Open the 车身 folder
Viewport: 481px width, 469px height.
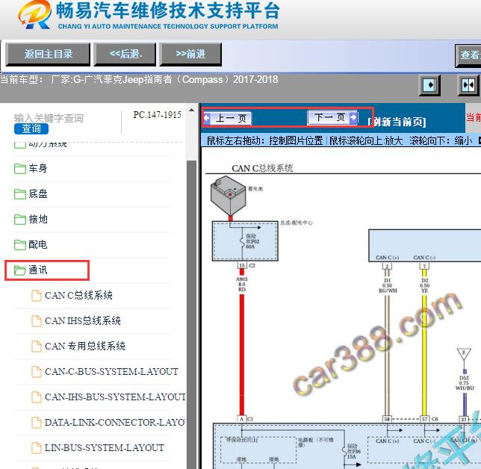38,168
